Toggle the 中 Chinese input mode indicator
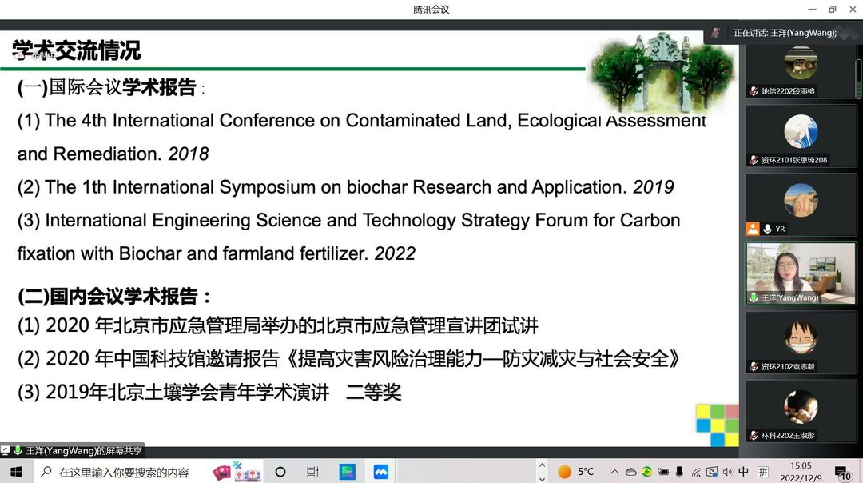This screenshot has width=863, height=483. click(x=744, y=472)
